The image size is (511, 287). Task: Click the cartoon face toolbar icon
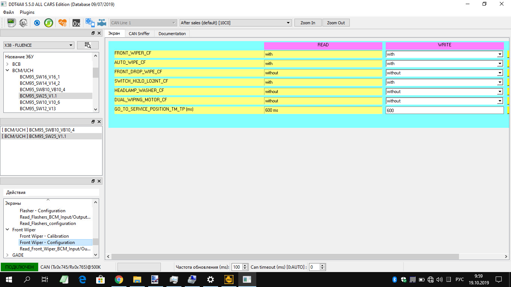(x=23, y=23)
